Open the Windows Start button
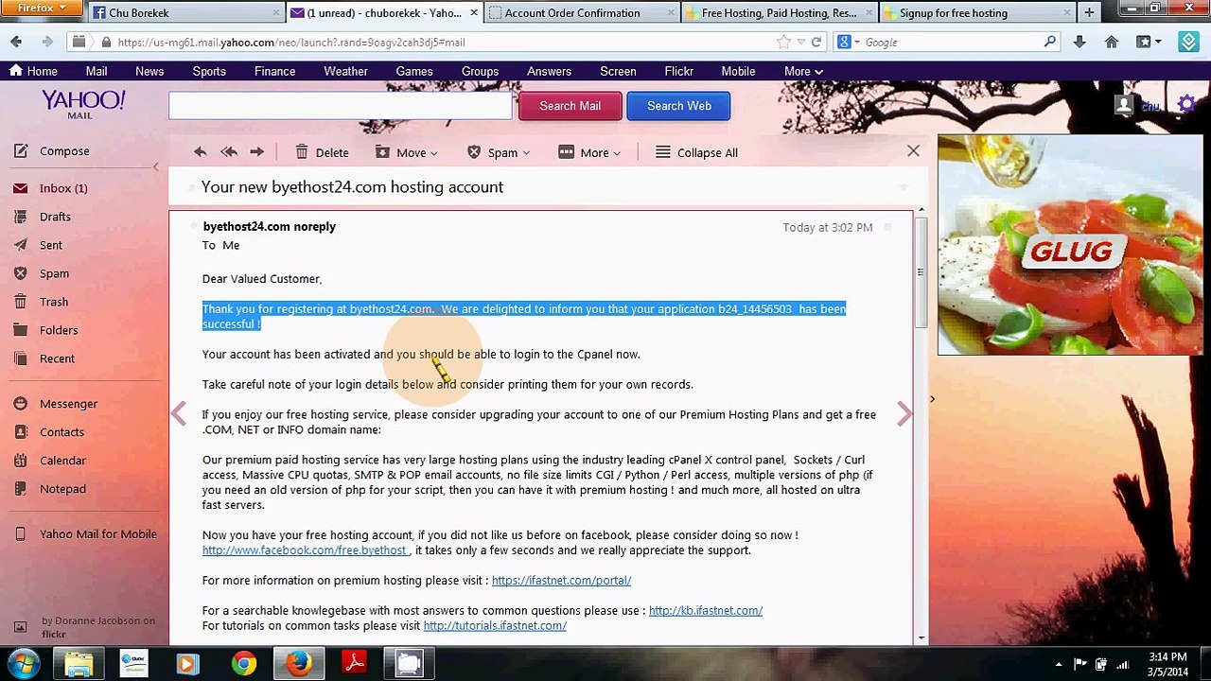Viewport: 1211px width, 681px height. [x=24, y=663]
